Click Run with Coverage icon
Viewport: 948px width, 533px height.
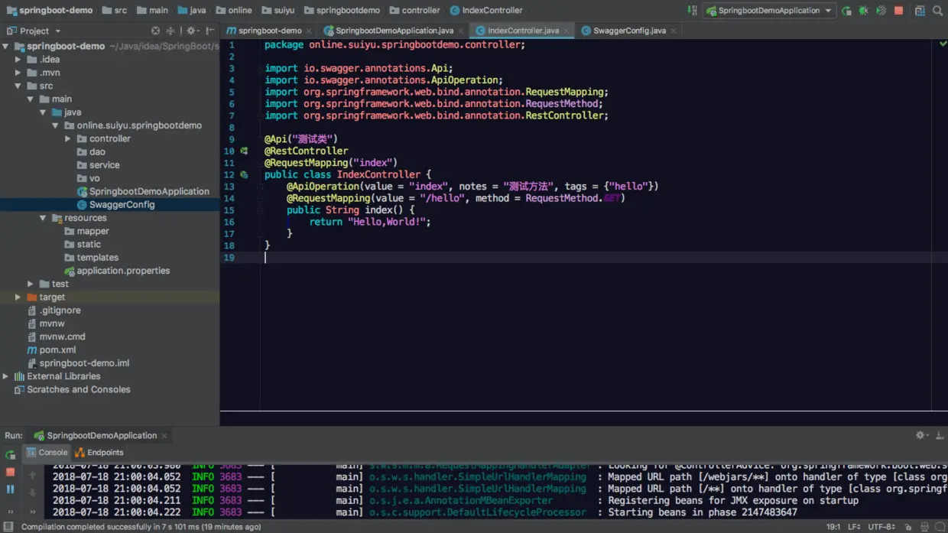pos(881,11)
